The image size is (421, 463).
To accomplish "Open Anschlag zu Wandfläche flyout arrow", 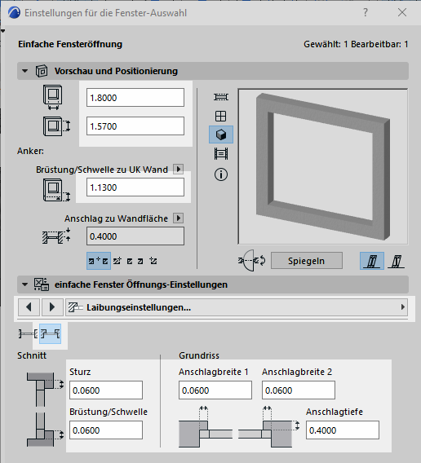I will [179, 218].
